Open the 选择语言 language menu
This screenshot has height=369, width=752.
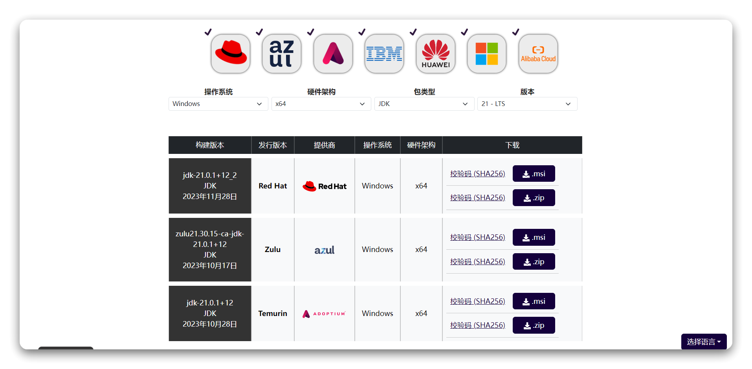703,342
